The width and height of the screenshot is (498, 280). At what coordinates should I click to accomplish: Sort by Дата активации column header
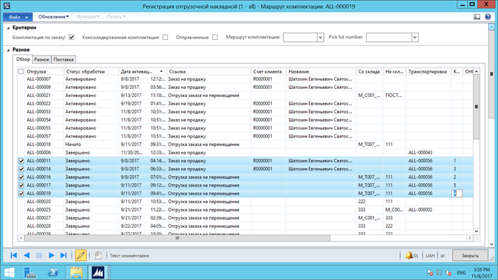(142, 71)
